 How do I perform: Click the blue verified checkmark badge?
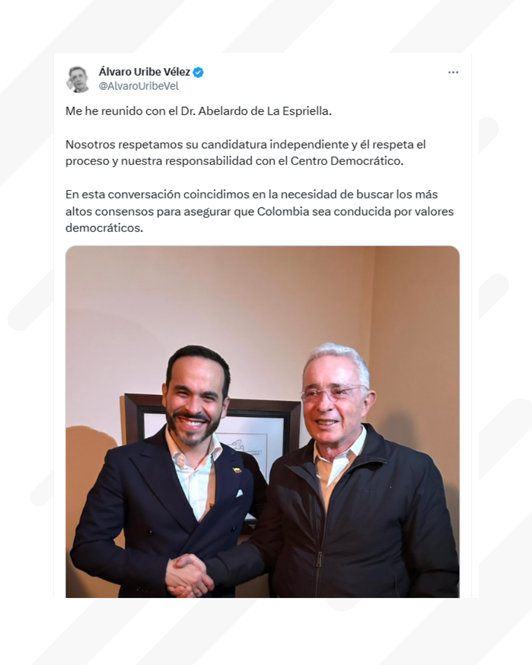(198, 72)
